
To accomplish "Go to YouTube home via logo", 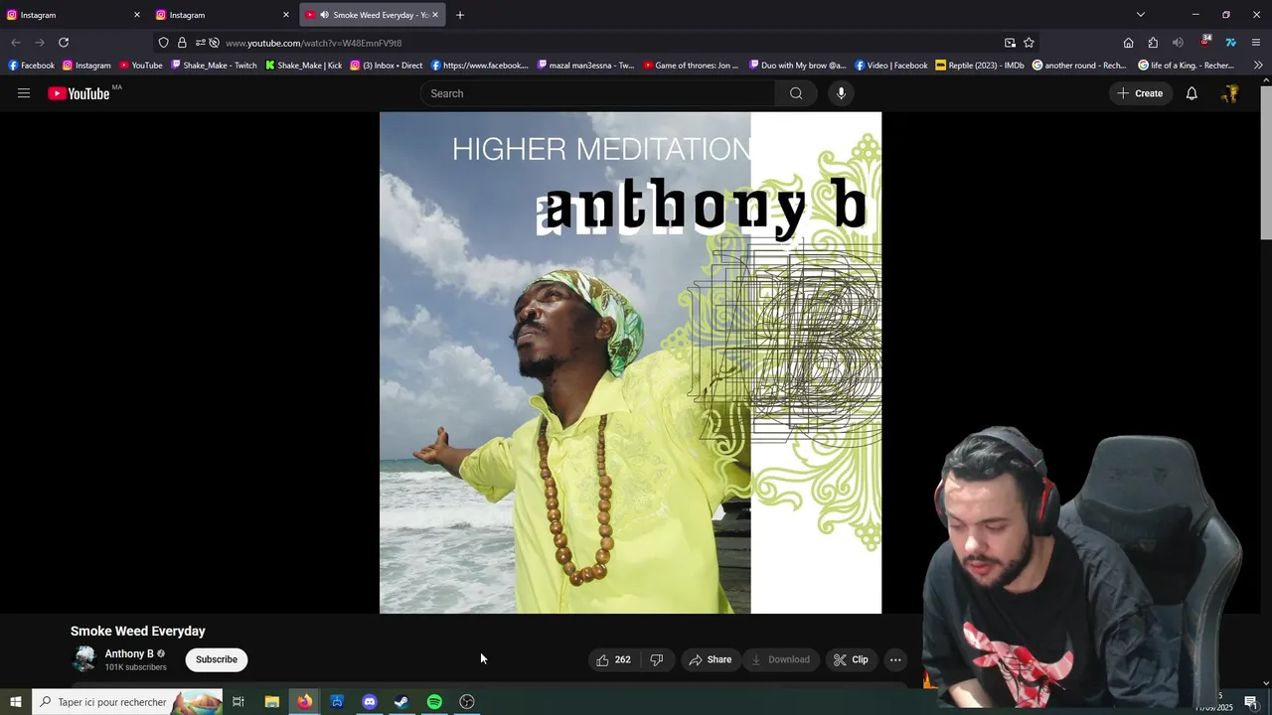I will pyautogui.click(x=79, y=93).
